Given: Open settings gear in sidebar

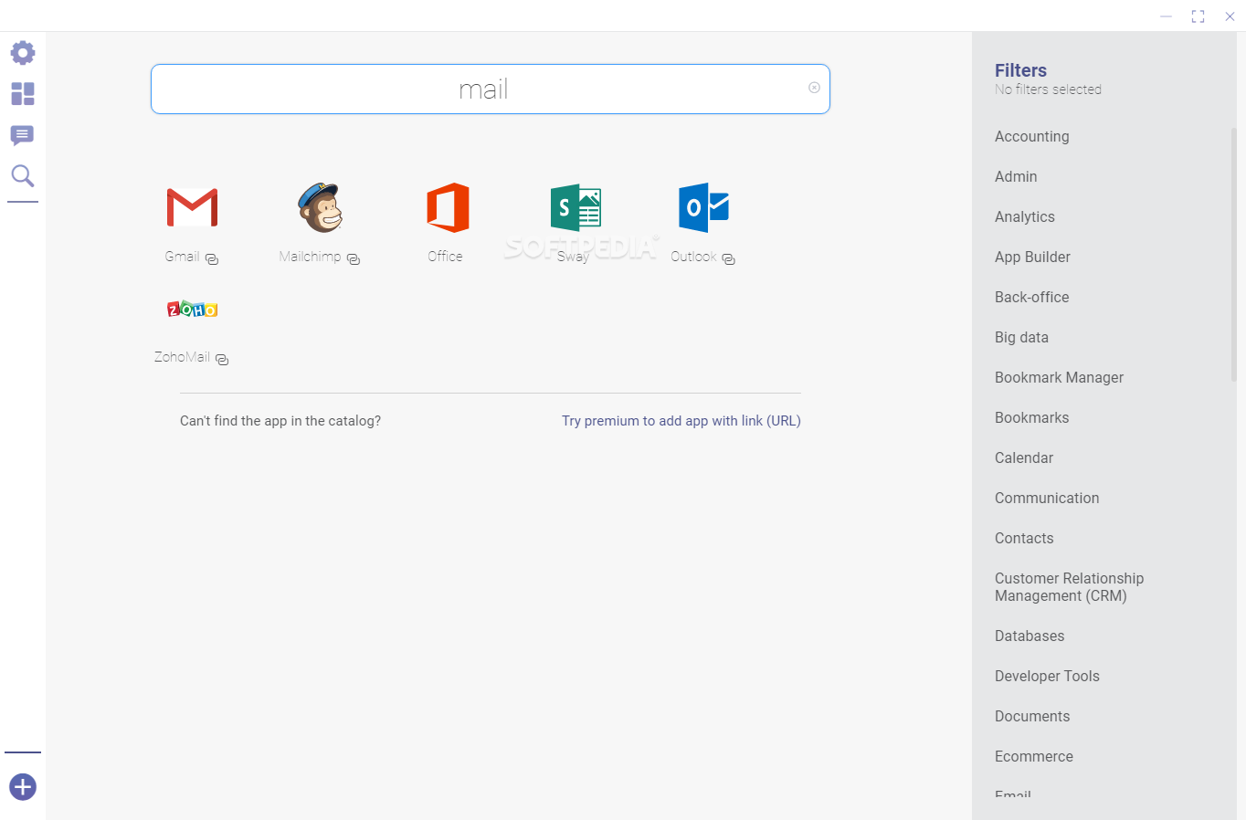Looking at the screenshot, I should [x=23, y=52].
